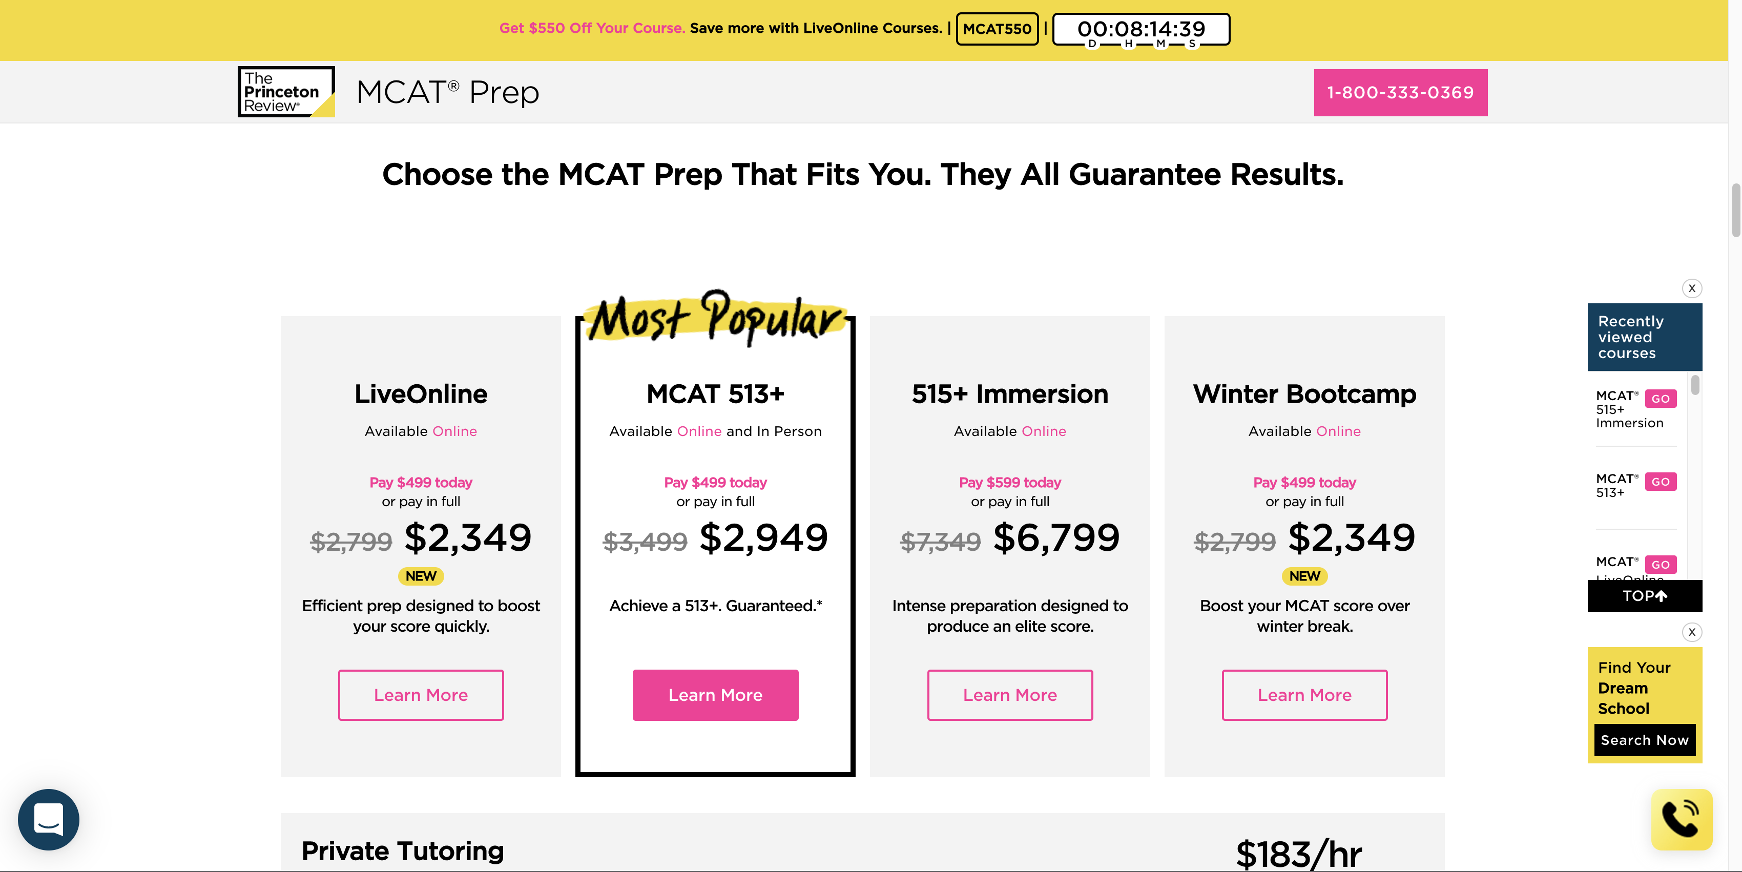1742x872 pixels.
Task: Close the Find Your Dream School widget
Action: (1692, 632)
